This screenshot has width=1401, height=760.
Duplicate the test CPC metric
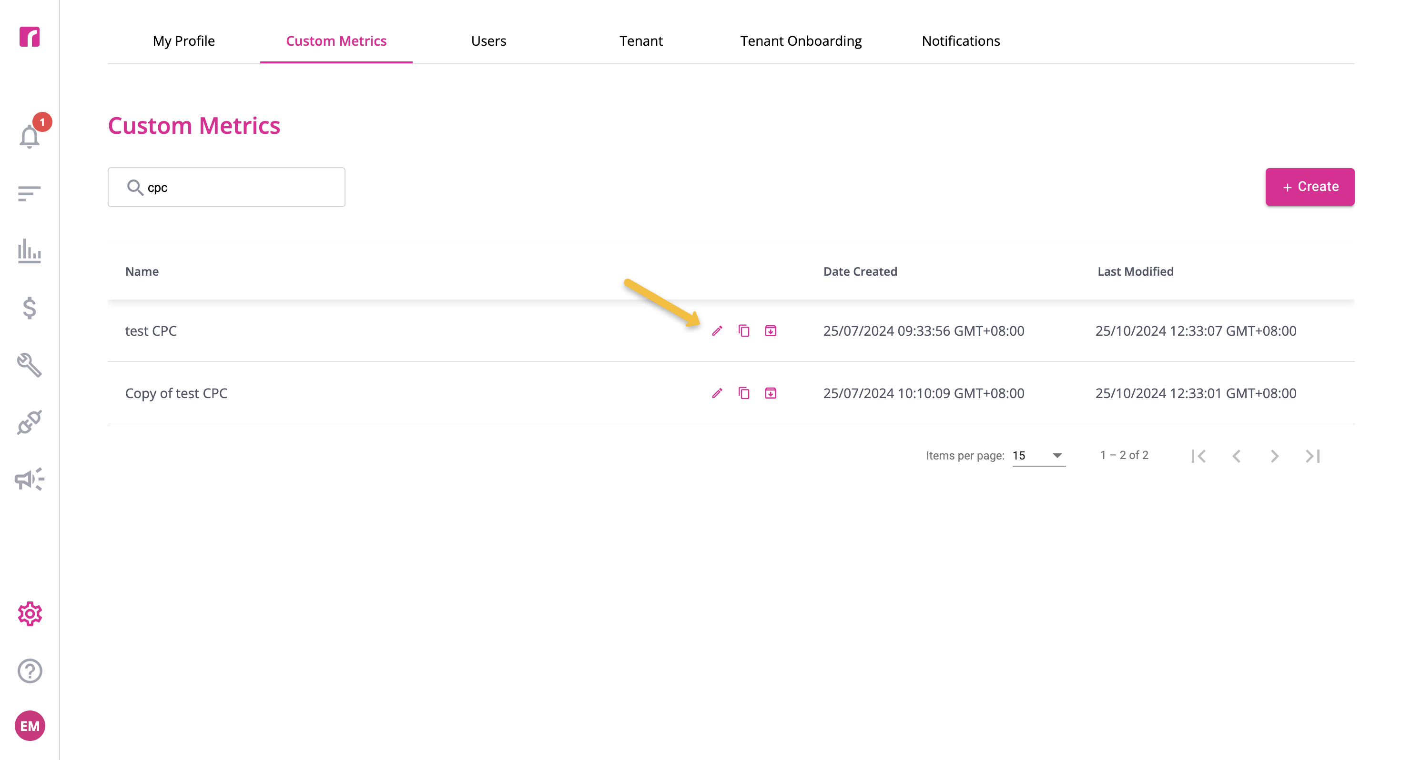point(744,331)
